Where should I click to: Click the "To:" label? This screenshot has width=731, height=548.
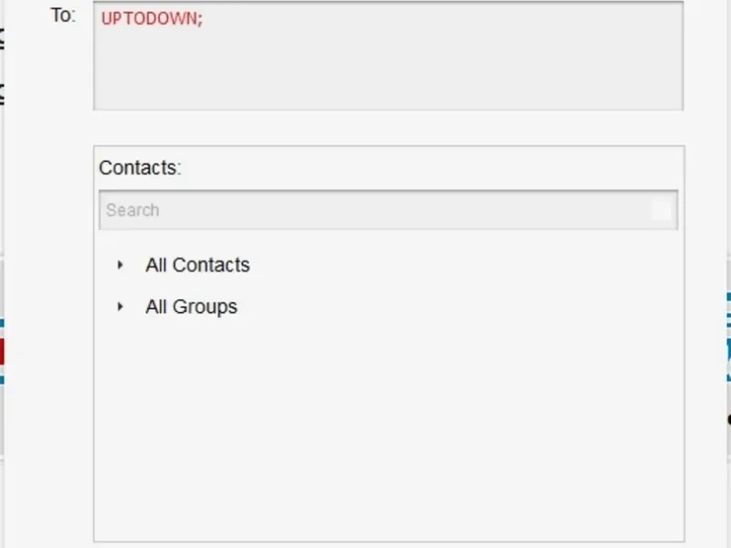click(x=63, y=16)
